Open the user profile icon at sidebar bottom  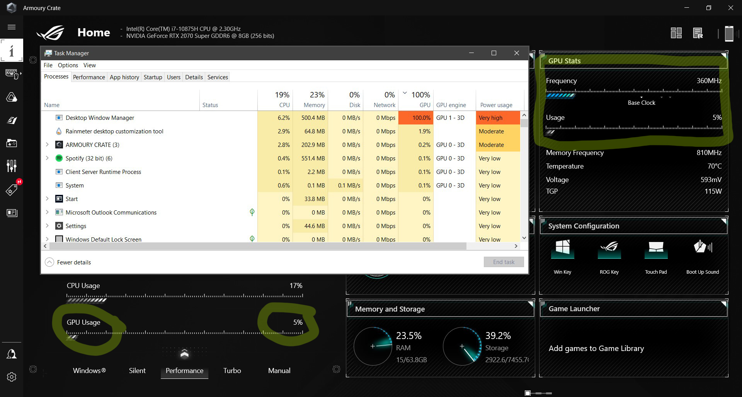[12, 353]
